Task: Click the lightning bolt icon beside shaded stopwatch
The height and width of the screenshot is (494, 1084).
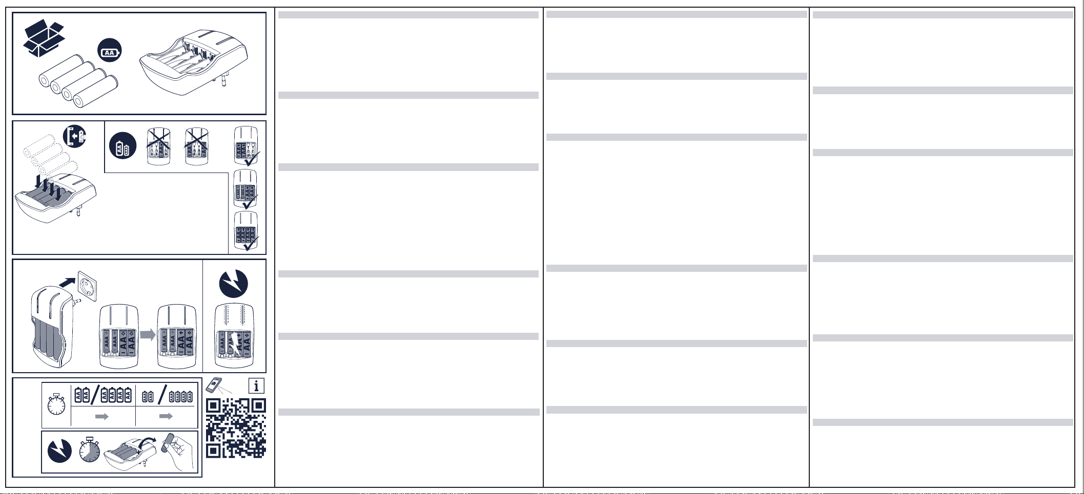Action: click(x=59, y=451)
